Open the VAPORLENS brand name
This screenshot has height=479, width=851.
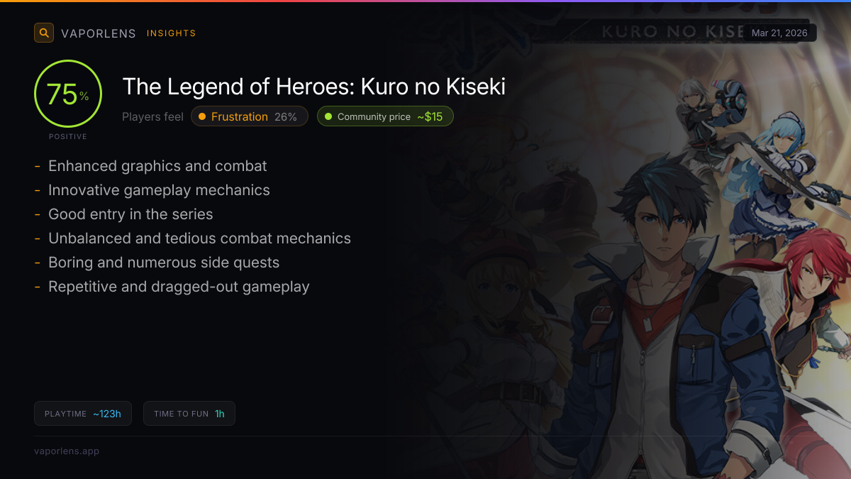[x=99, y=33]
